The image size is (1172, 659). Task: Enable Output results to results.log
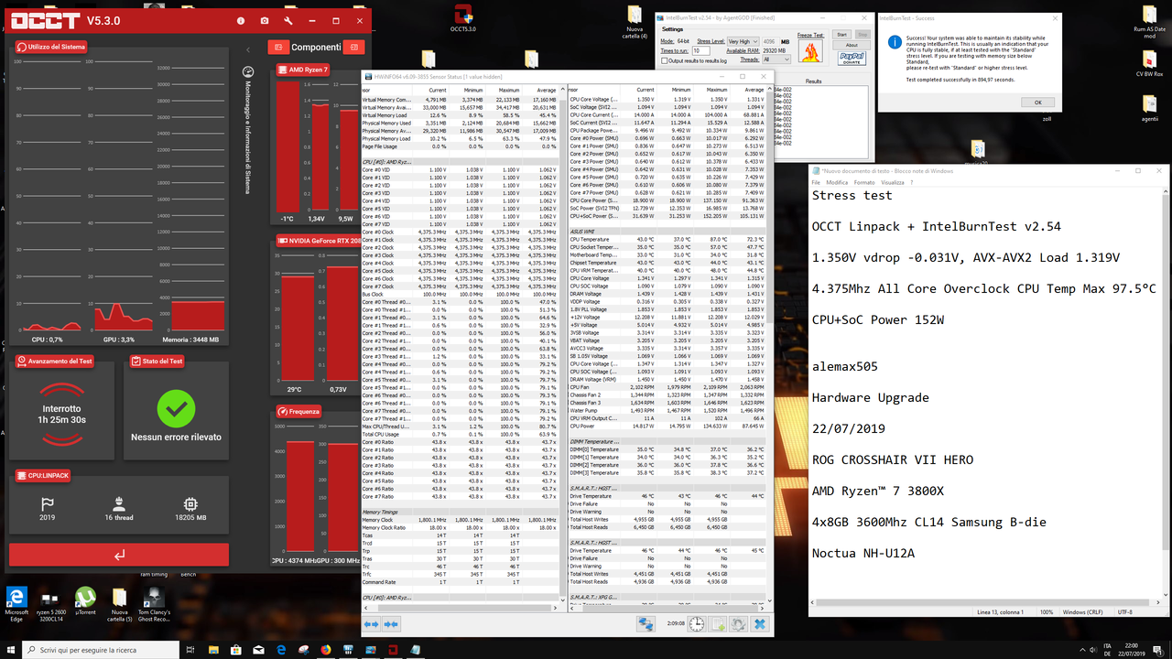point(665,61)
